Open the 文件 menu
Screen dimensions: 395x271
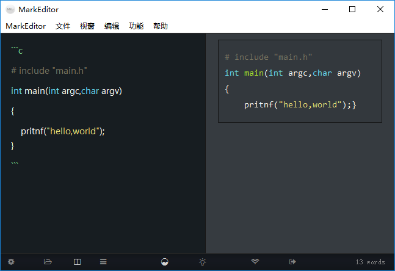[x=63, y=26]
